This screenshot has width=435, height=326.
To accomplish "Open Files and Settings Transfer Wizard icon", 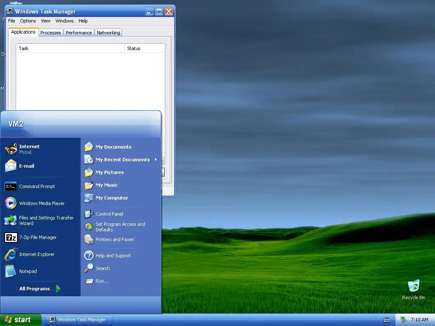I will click(11, 220).
